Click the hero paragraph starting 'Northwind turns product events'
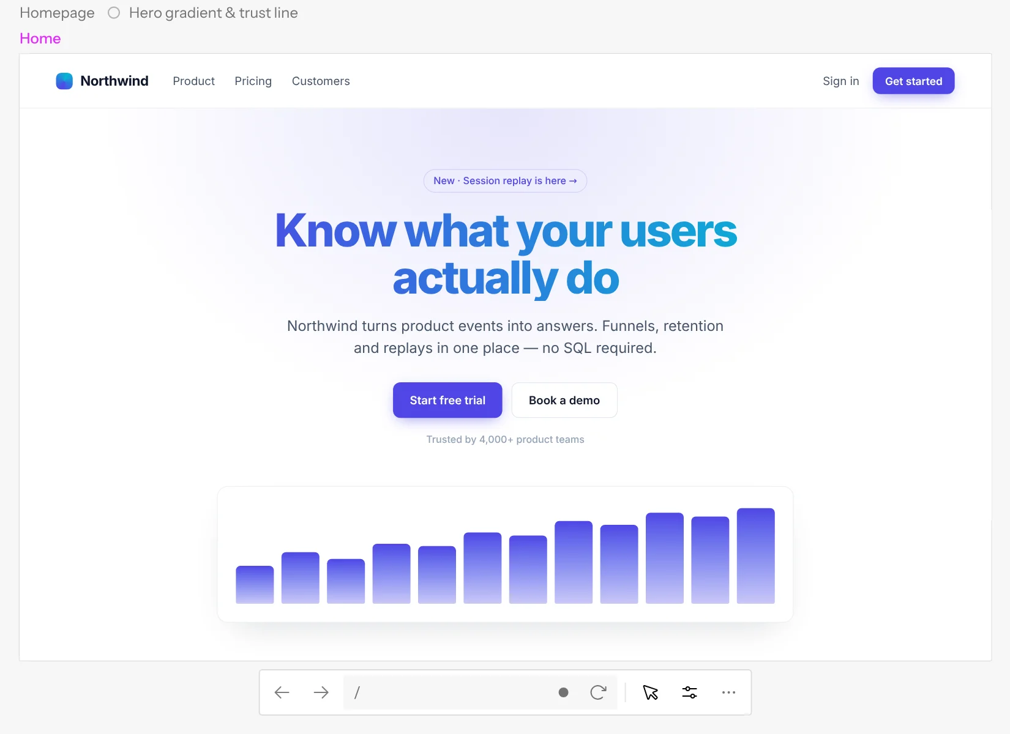The image size is (1010, 734). [x=505, y=337]
